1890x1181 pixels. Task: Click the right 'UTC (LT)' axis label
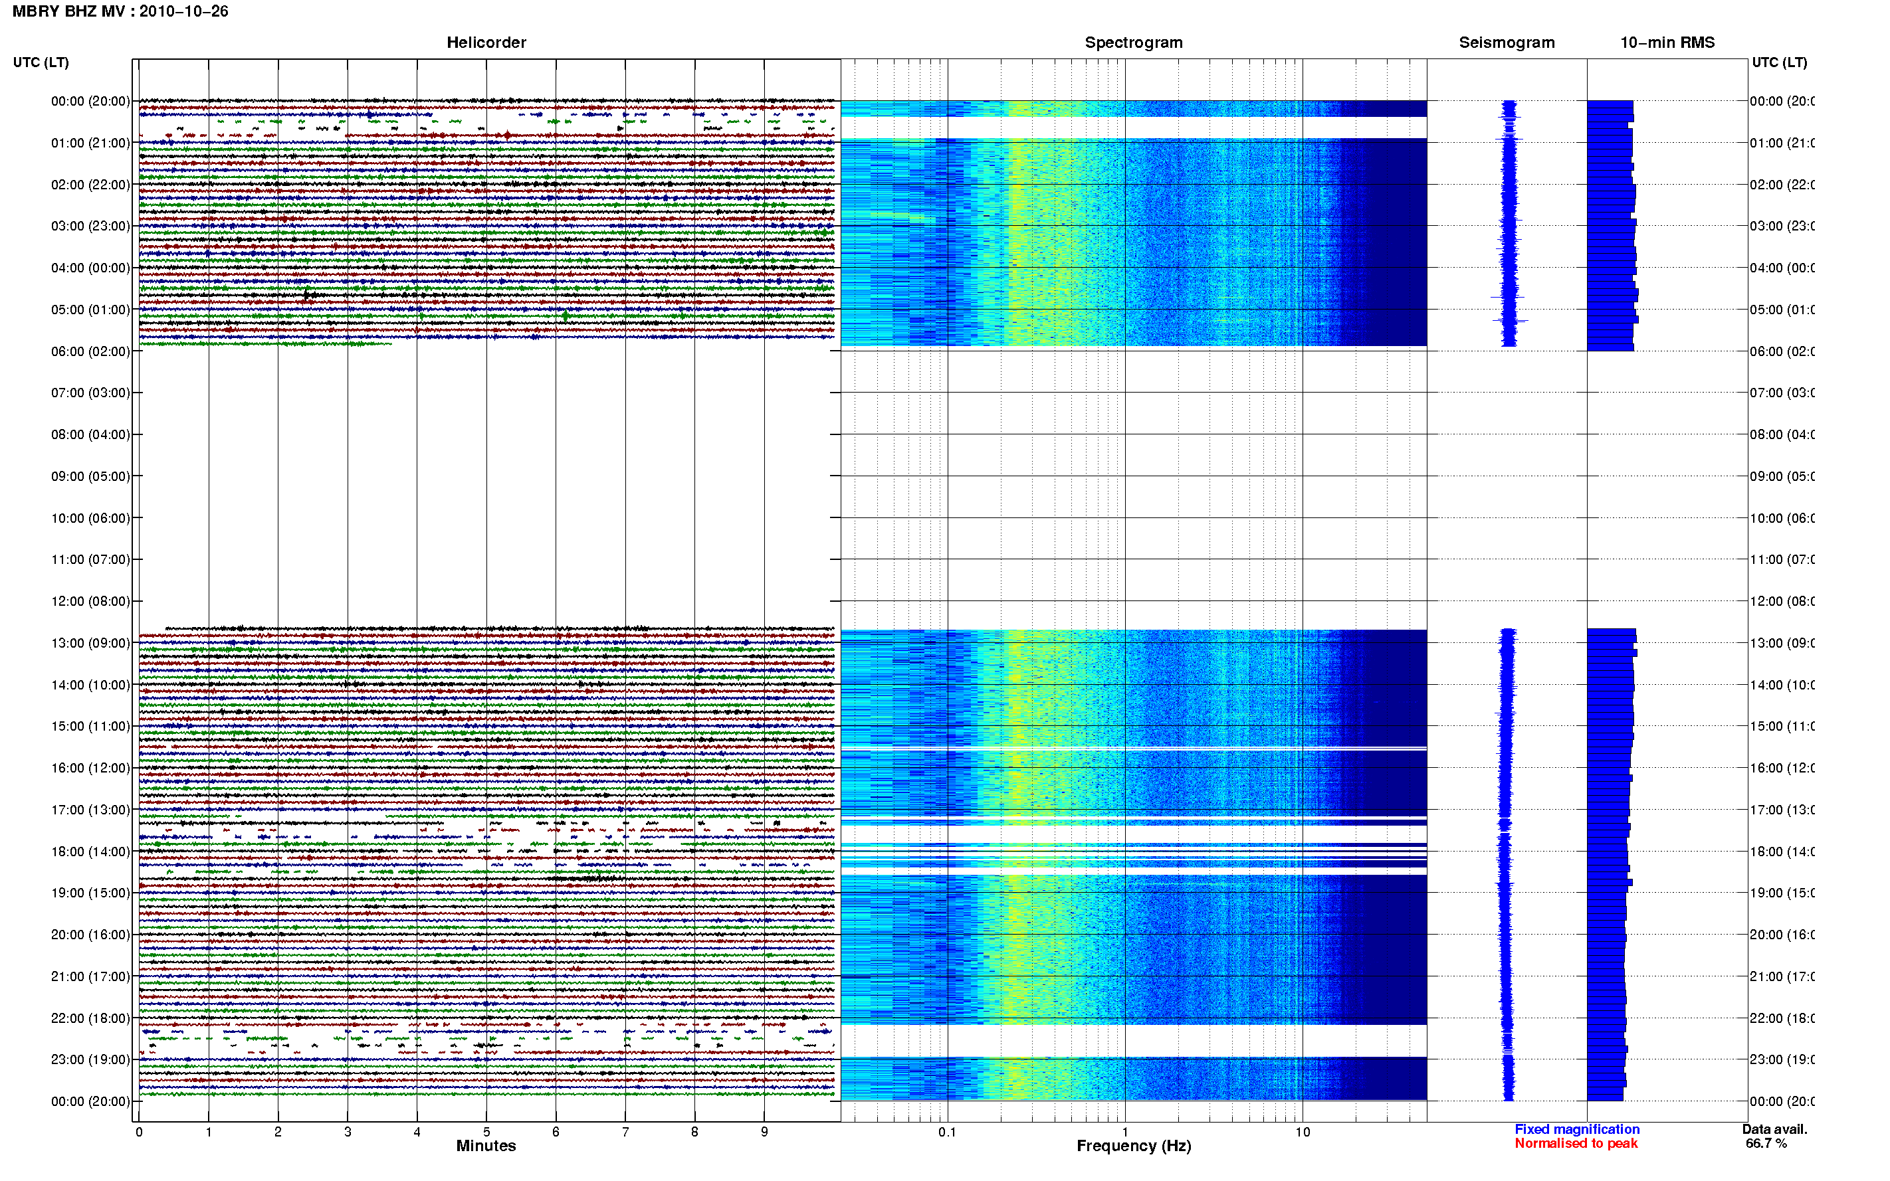click(1779, 62)
